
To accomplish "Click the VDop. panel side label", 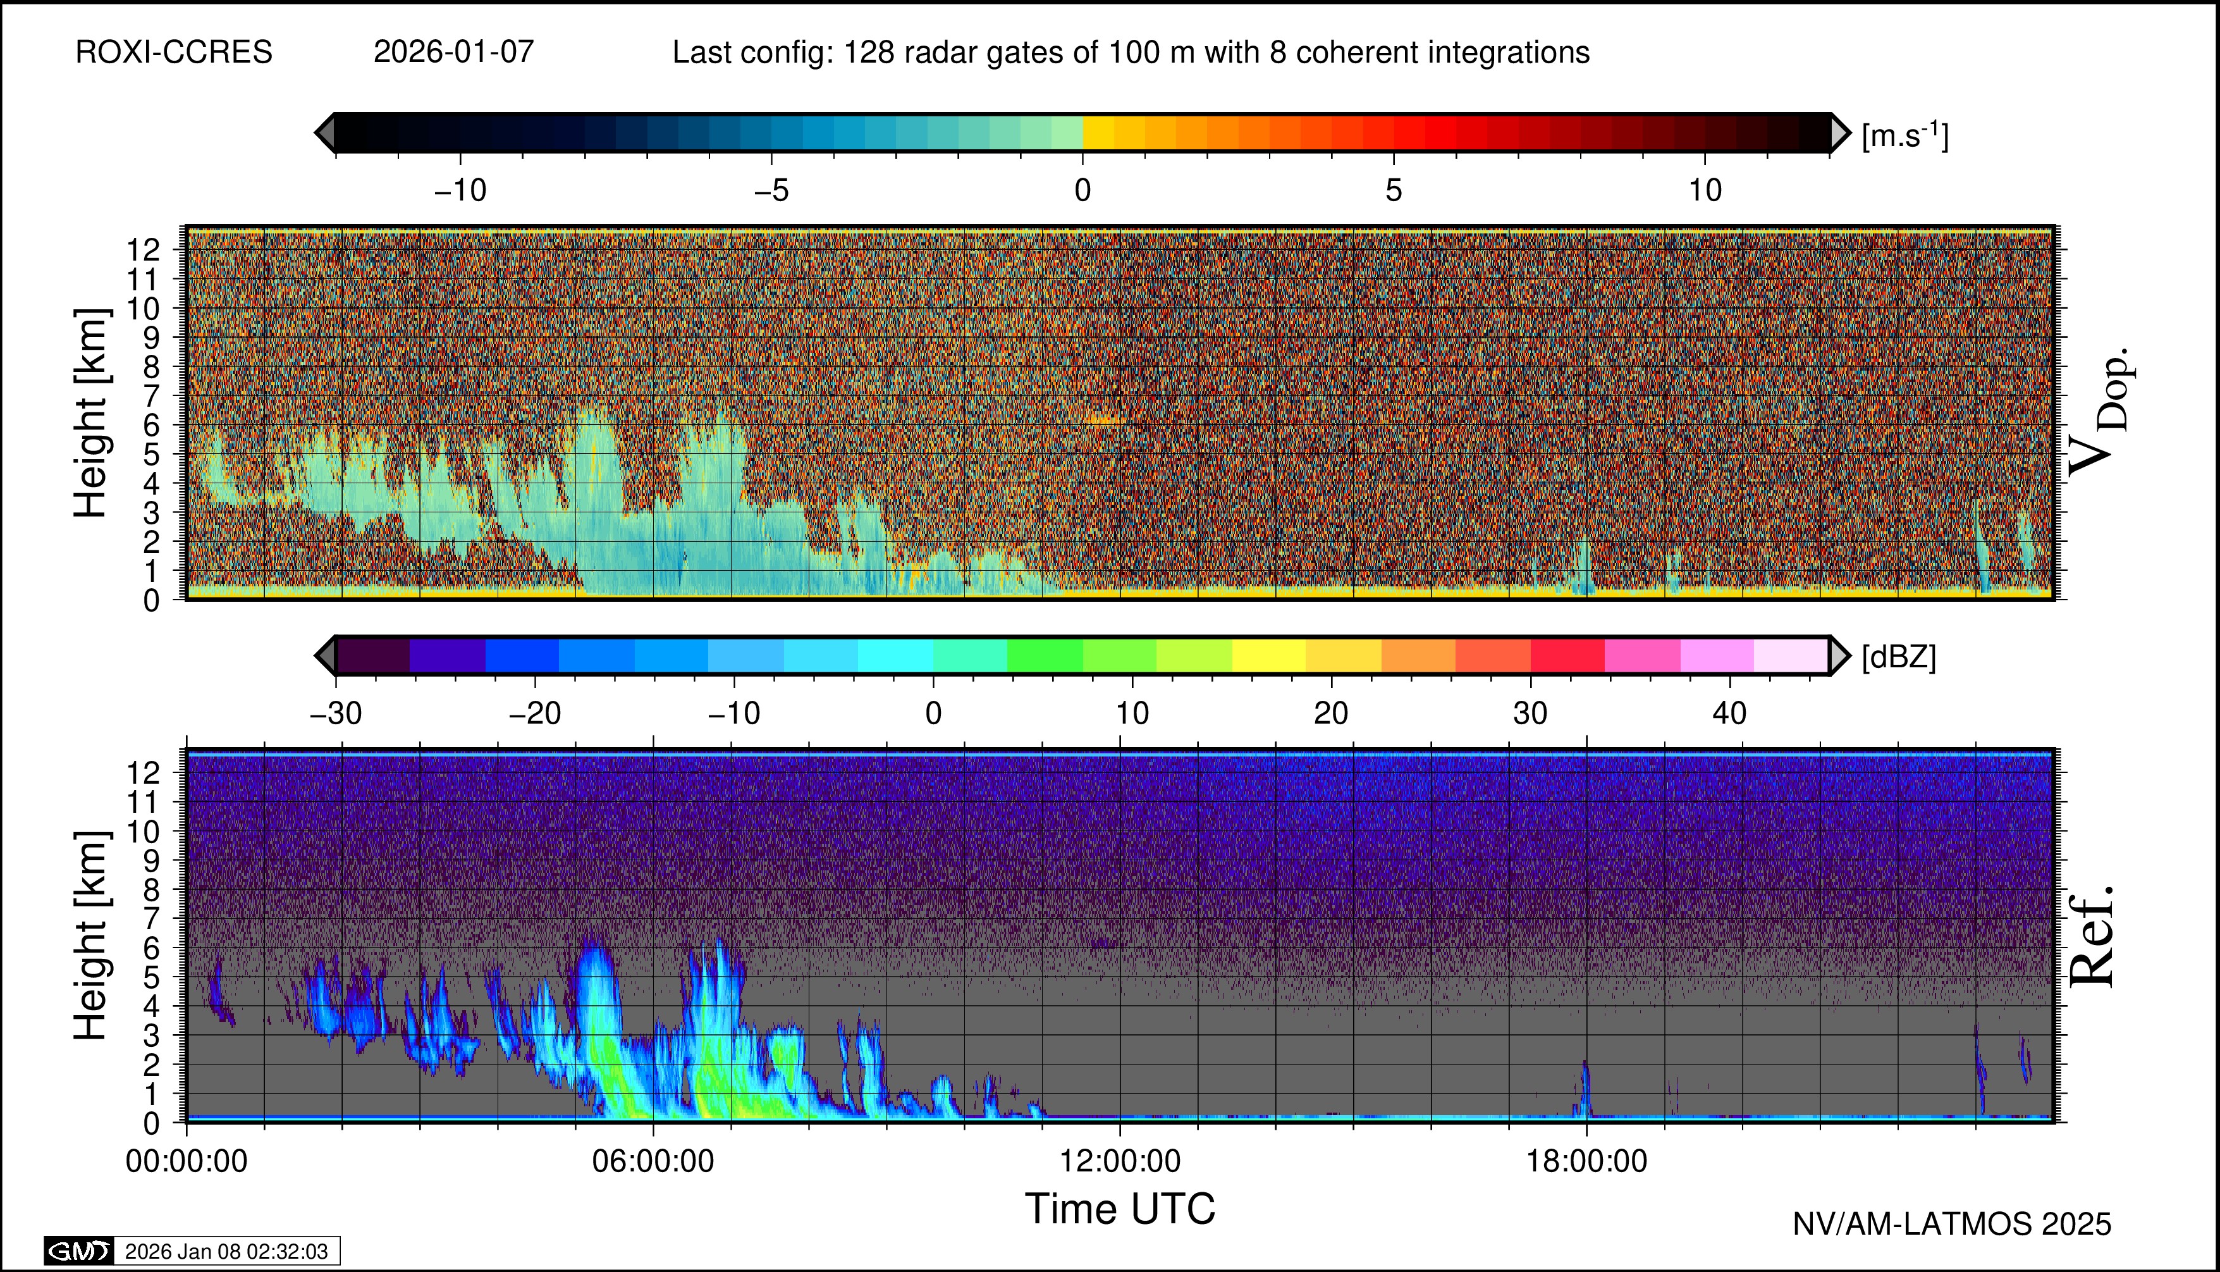I will point(2099,412).
